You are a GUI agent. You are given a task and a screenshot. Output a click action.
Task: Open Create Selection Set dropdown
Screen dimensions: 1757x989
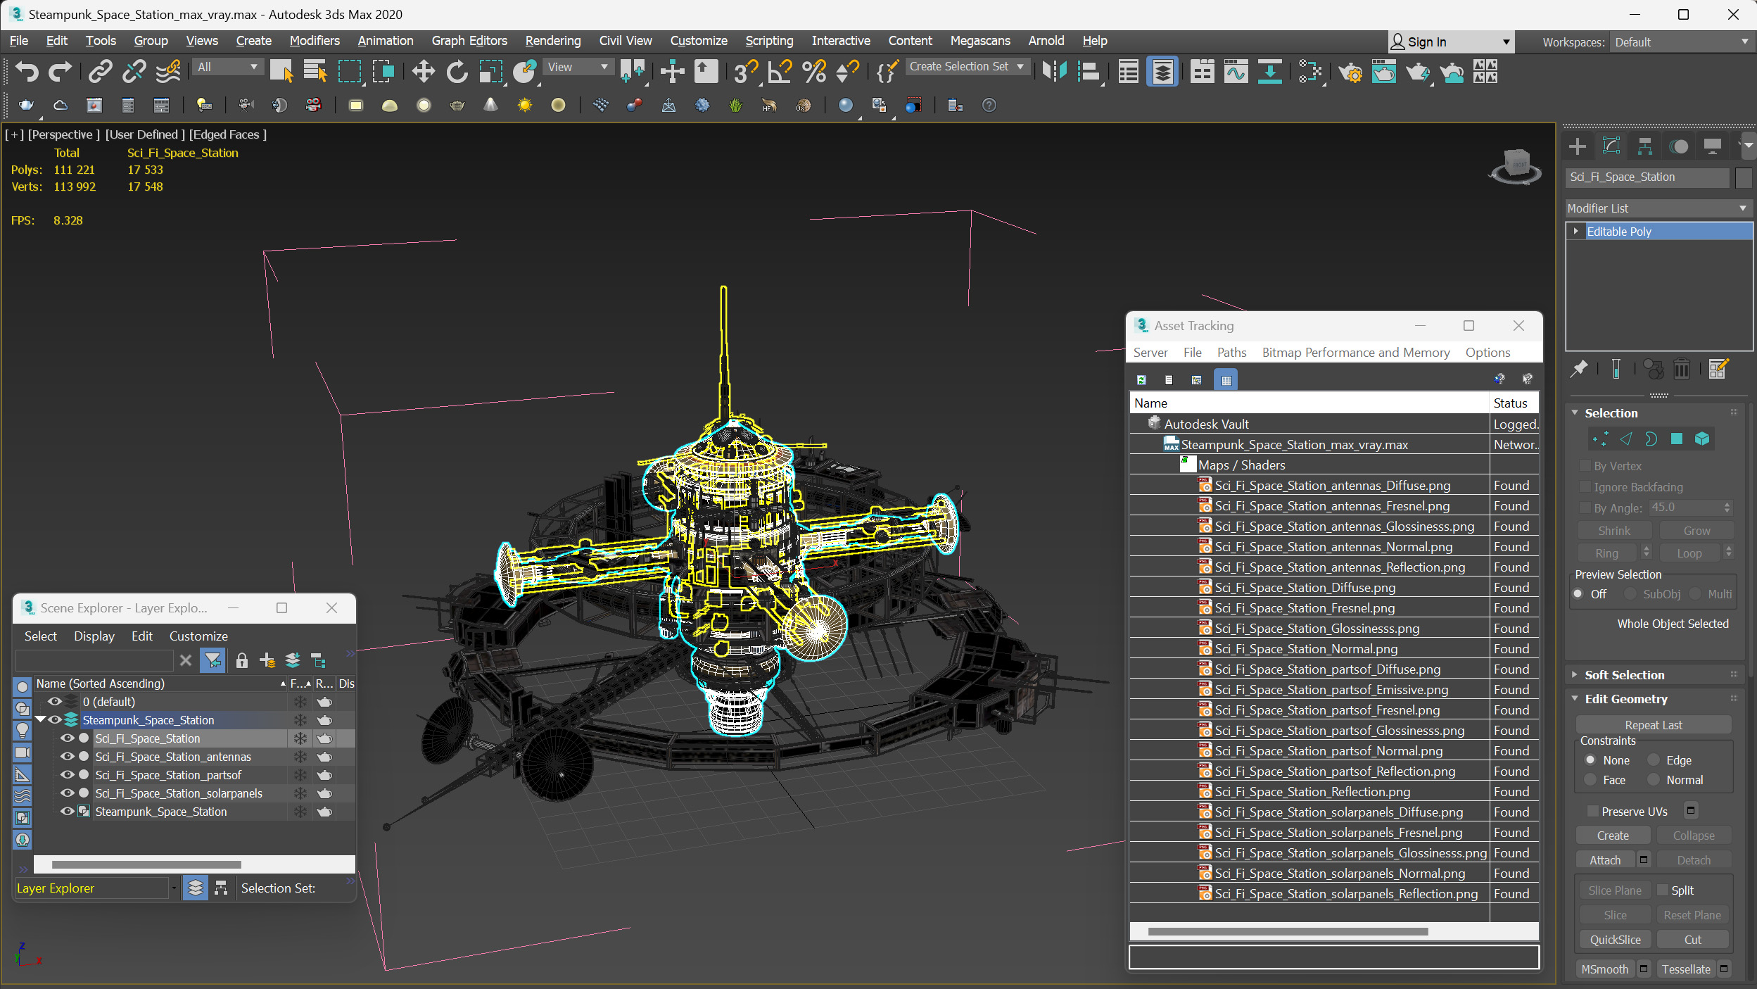point(967,67)
